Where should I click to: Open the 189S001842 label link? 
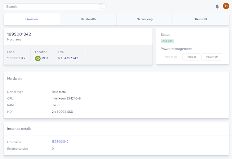pos(16,58)
